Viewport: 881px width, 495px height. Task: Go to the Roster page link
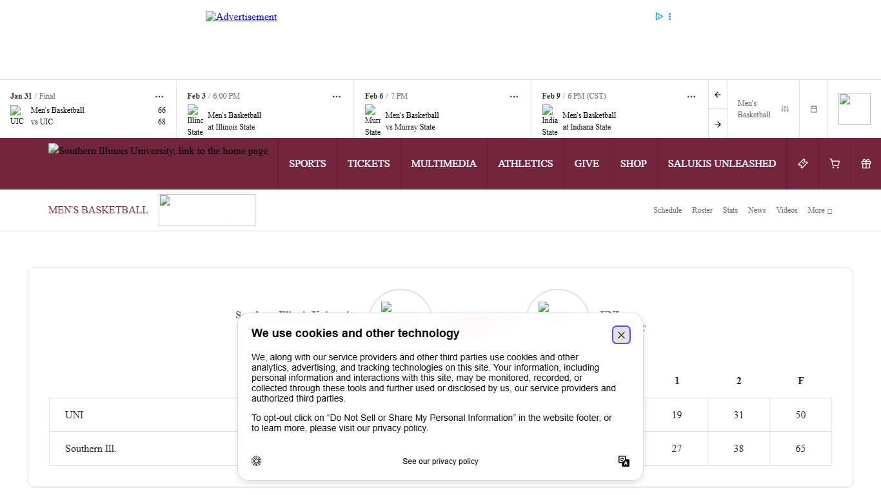tap(702, 210)
